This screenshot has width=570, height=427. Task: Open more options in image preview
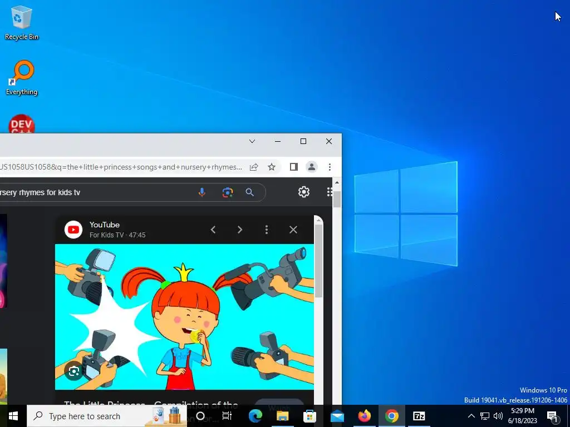click(x=267, y=230)
